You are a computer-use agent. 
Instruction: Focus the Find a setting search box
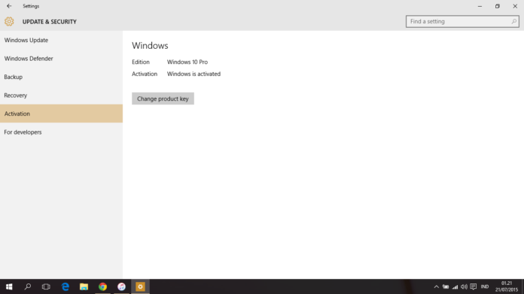tap(462, 21)
